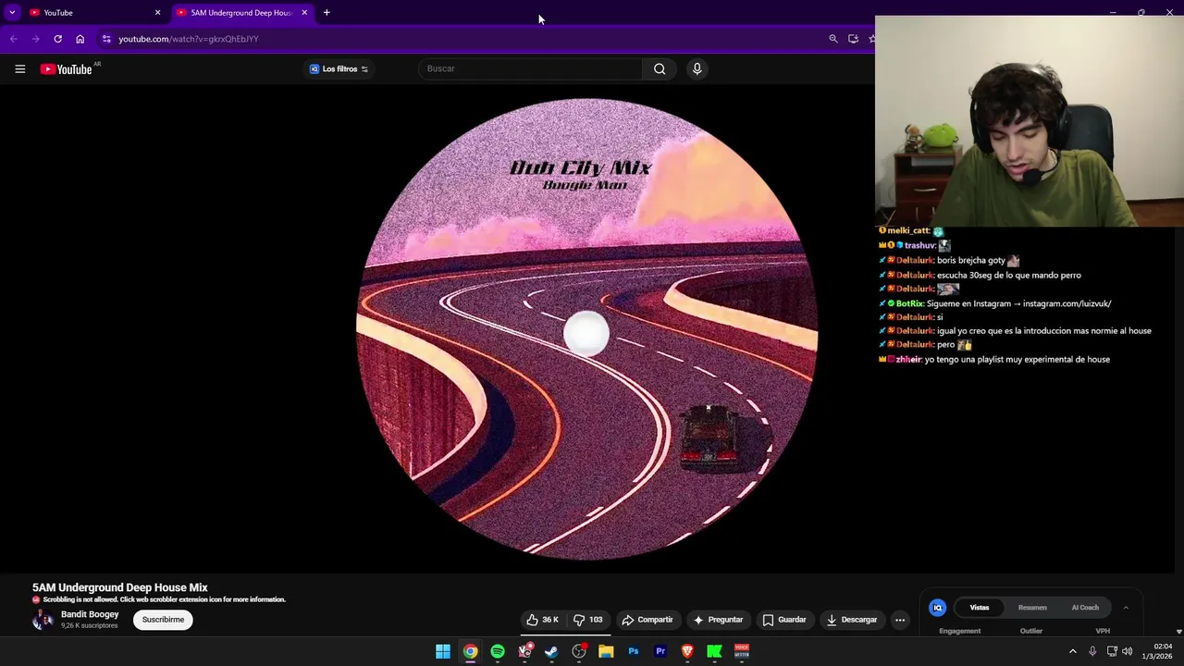Click the VPH label in vidIQ panel

(1103, 631)
